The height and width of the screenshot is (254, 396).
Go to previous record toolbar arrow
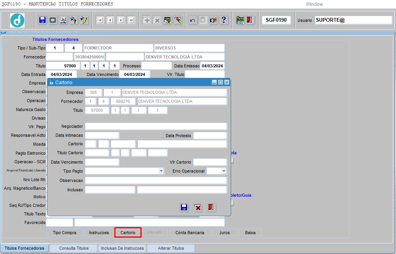(110, 20)
